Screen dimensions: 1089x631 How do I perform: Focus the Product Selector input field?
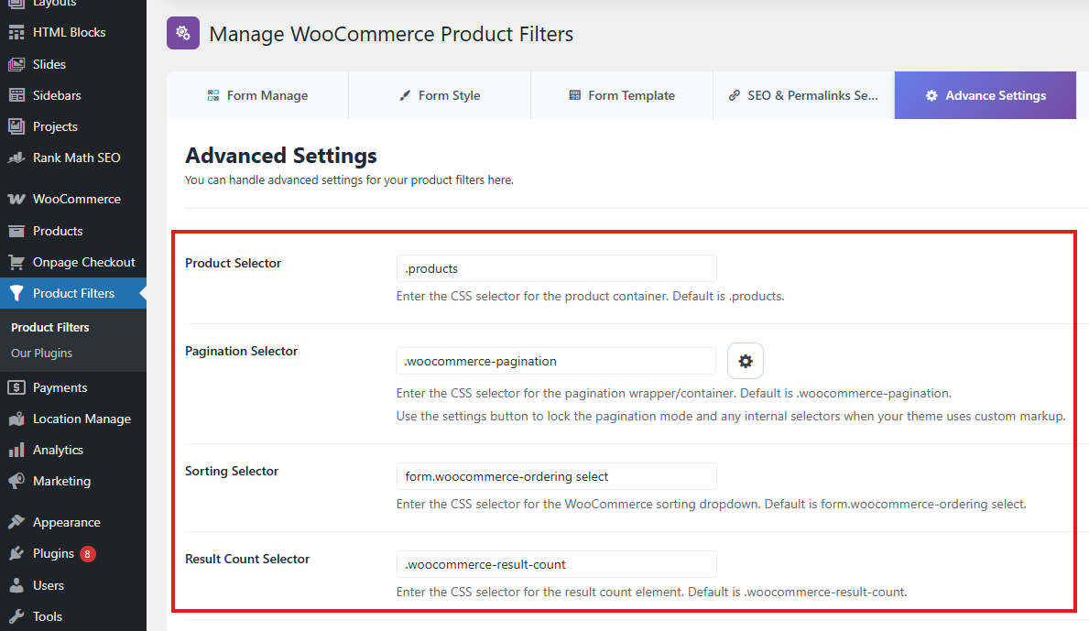[x=556, y=268]
